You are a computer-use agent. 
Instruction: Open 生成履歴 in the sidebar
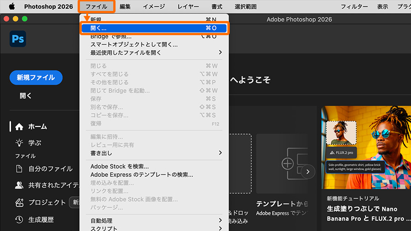41,220
